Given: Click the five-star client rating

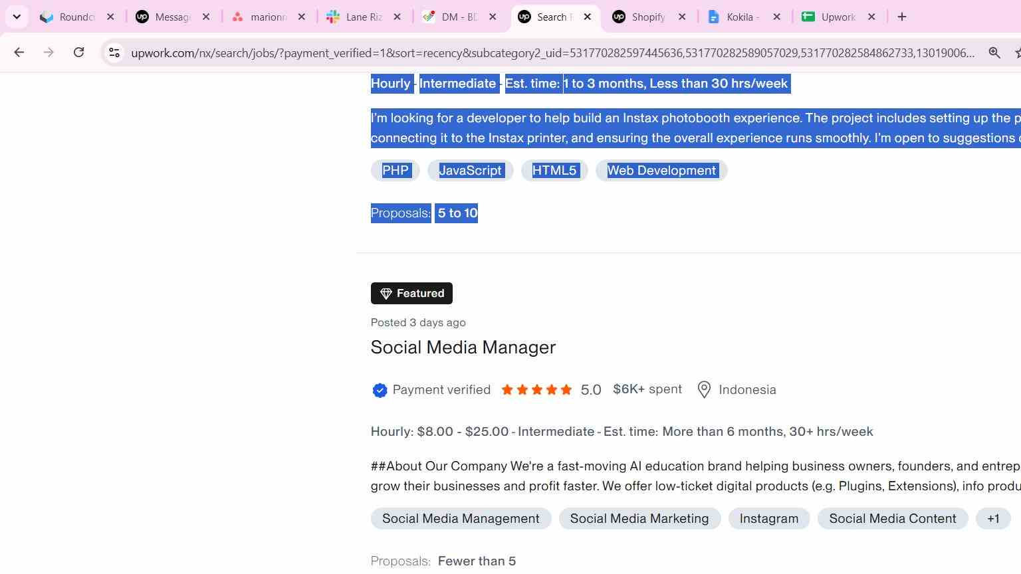Looking at the screenshot, I should (536, 390).
